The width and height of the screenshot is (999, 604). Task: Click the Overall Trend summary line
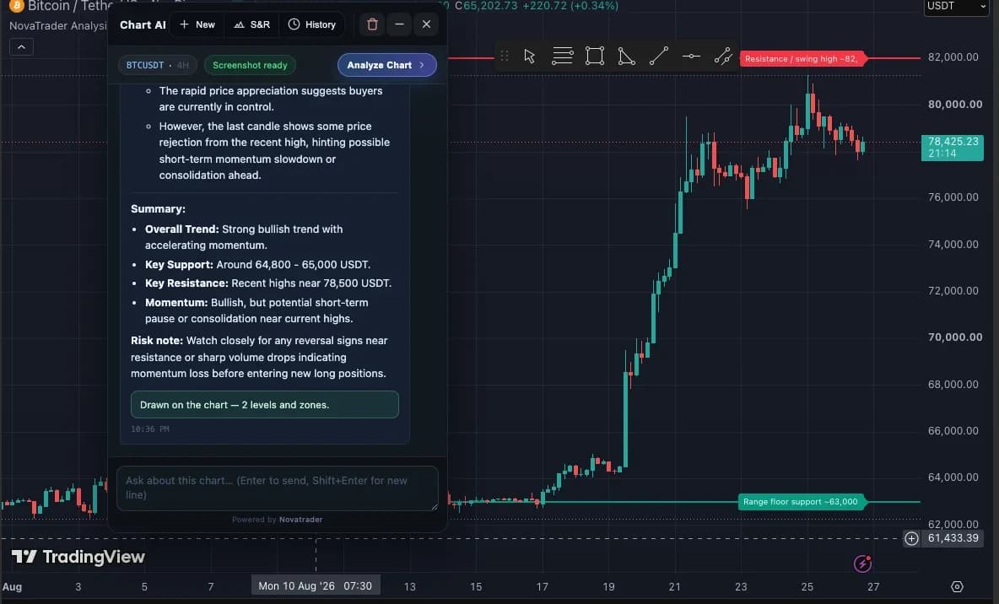[244, 237]
